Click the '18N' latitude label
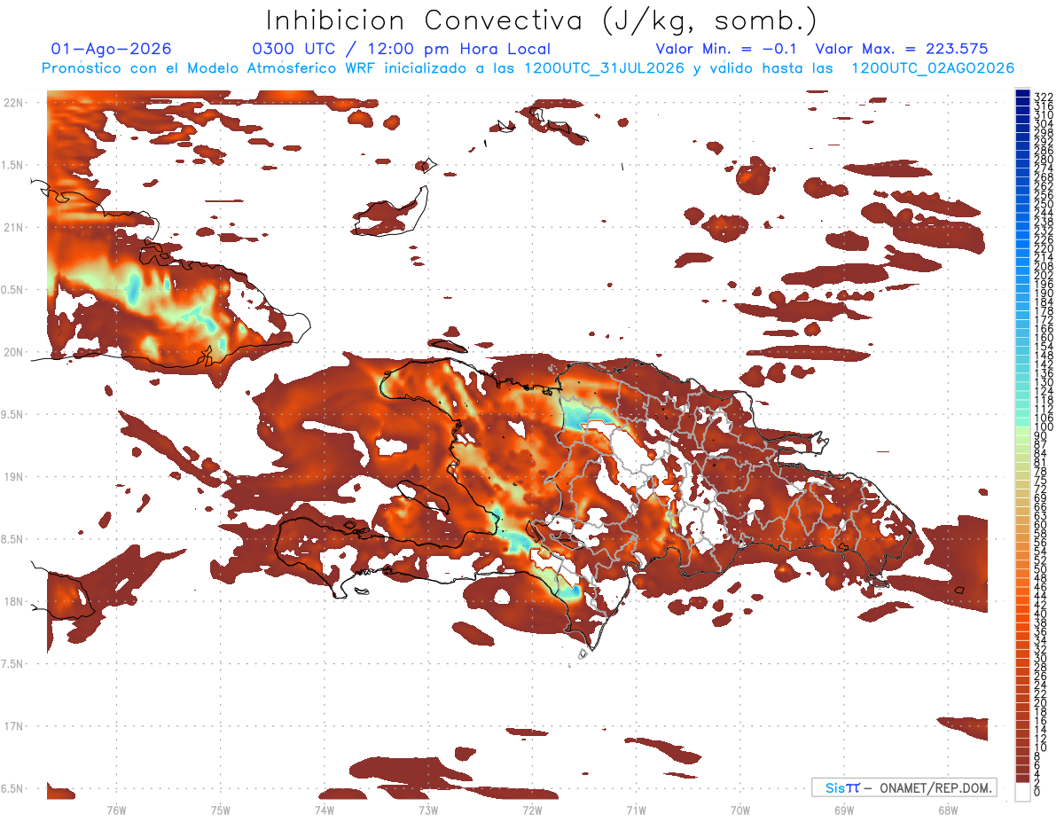The height and width of the screenshot is (822, 1064). 12,601
